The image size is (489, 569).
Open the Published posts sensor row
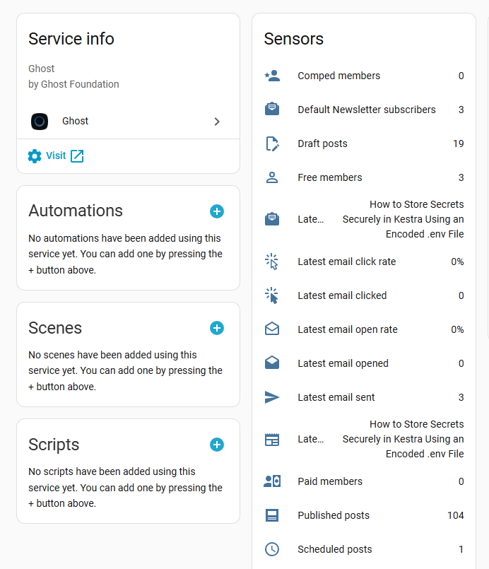[x=334, y=515]
